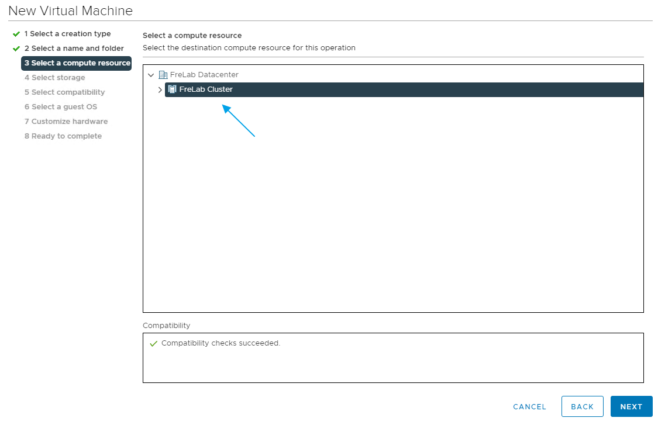Viewport: 658px width, 421px height.
Task: Select step 3 Select a compute resource
Action: tap(77, 63)
